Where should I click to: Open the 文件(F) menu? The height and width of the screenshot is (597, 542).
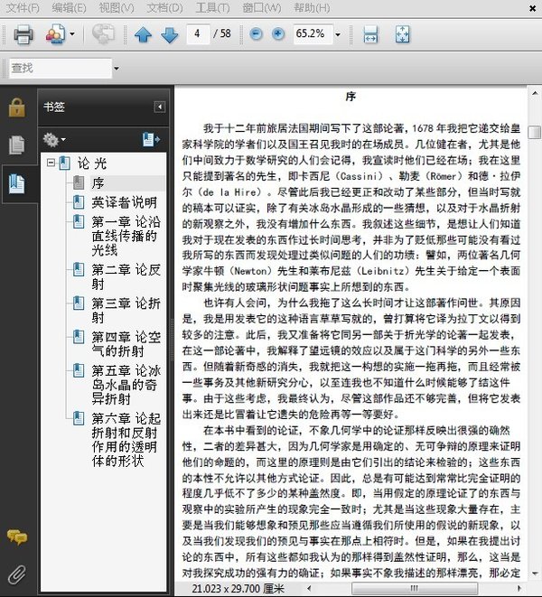tap(23, 8)
